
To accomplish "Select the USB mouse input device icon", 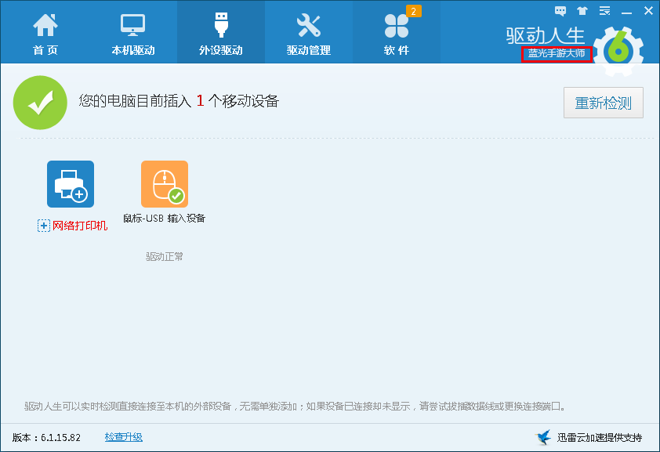I will [165, 184].
